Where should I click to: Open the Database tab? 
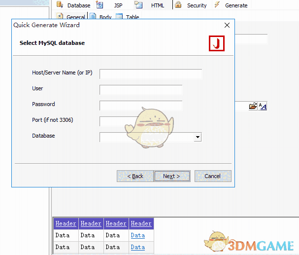click(x=73, y=5)
